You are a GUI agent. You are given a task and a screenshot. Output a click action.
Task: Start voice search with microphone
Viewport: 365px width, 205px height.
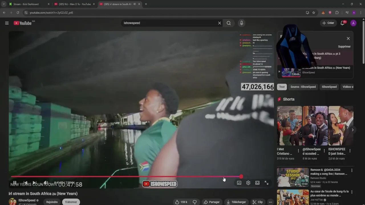click(x=242, y=23)
